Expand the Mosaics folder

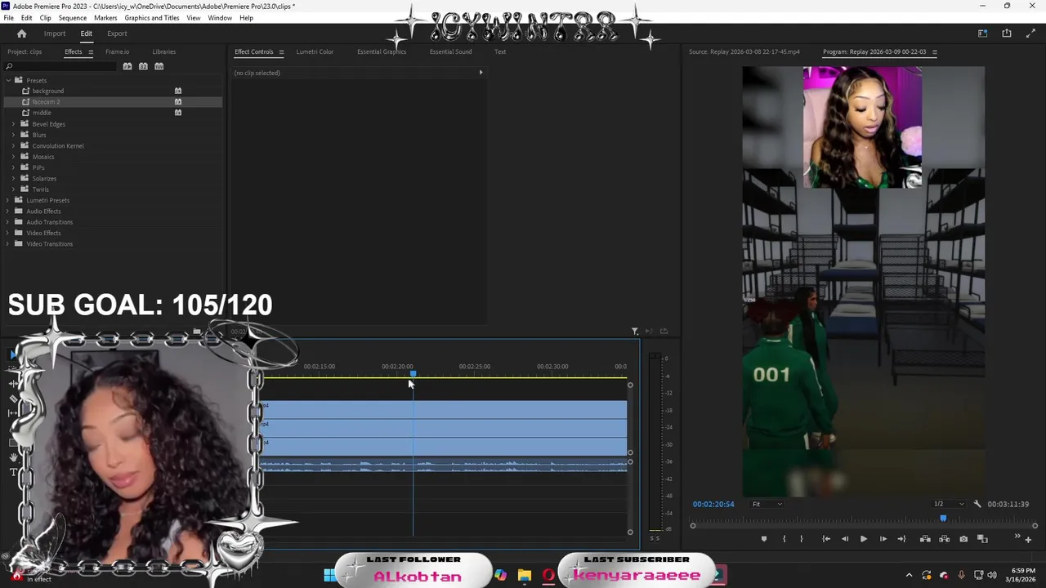(x=13, y=157)
